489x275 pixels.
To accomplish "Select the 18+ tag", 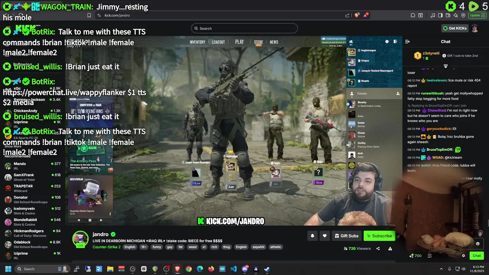I will (144, 247).
